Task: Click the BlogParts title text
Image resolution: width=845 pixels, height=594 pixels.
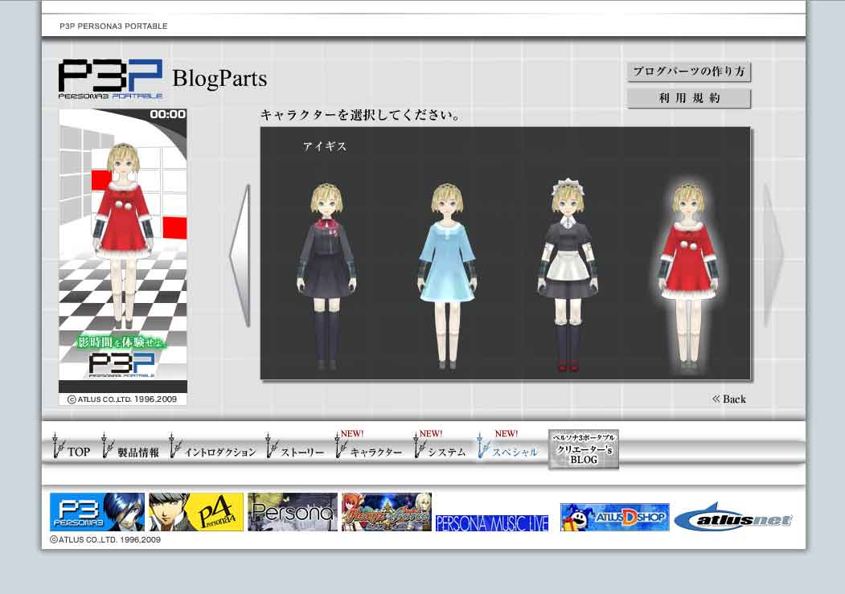Action: 219,79
